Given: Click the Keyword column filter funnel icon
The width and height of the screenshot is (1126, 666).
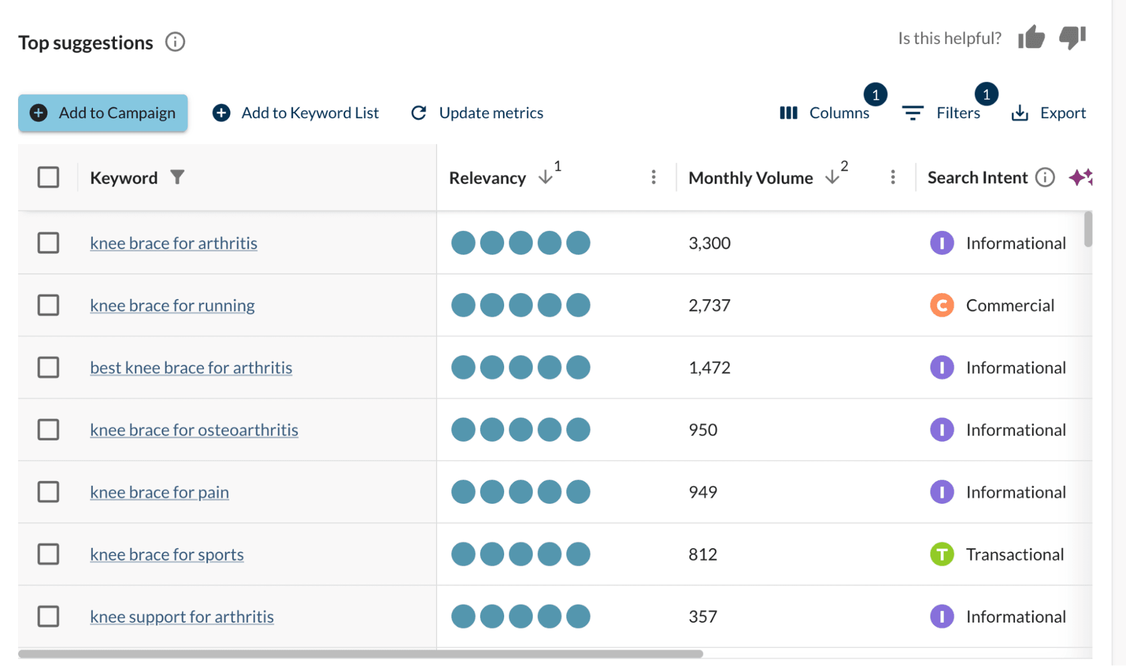Looking at the screenshot, I should [177, 177].
